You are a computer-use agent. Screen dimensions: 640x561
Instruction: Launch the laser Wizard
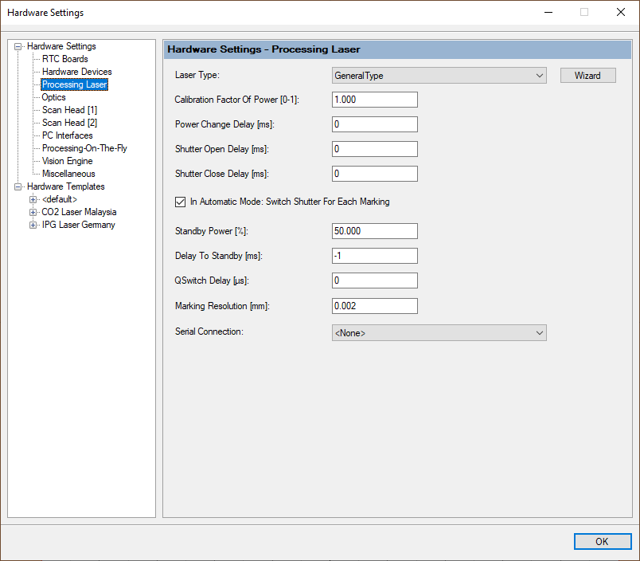coord(587,76)
